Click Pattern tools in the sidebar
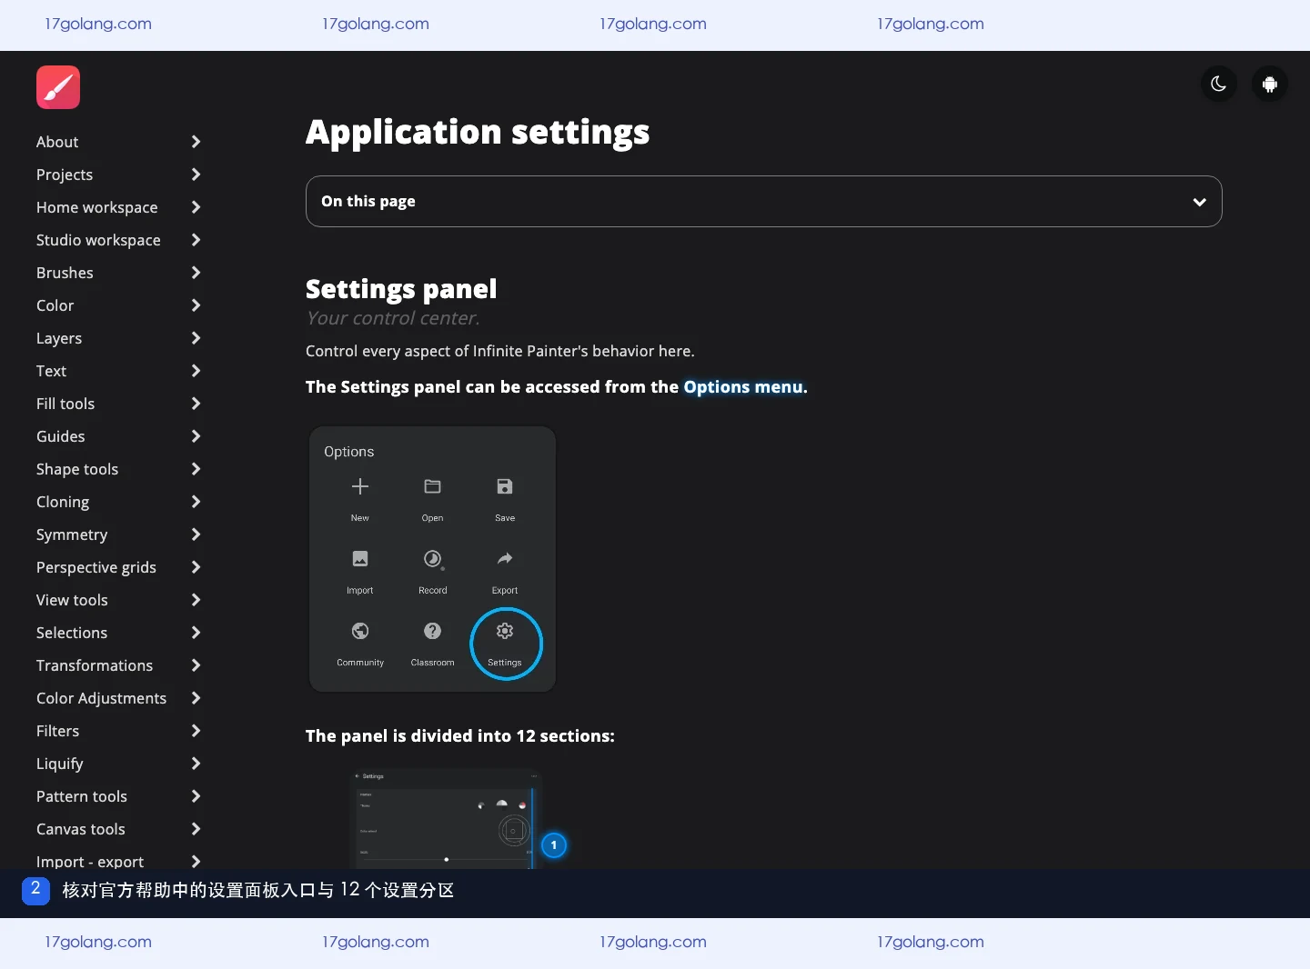 click(x=82, y=796)
